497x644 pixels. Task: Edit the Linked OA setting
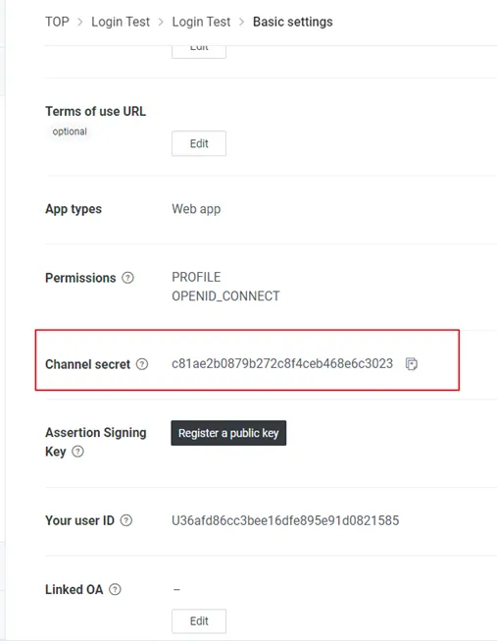pyautogui.click(x=199, y=621)
